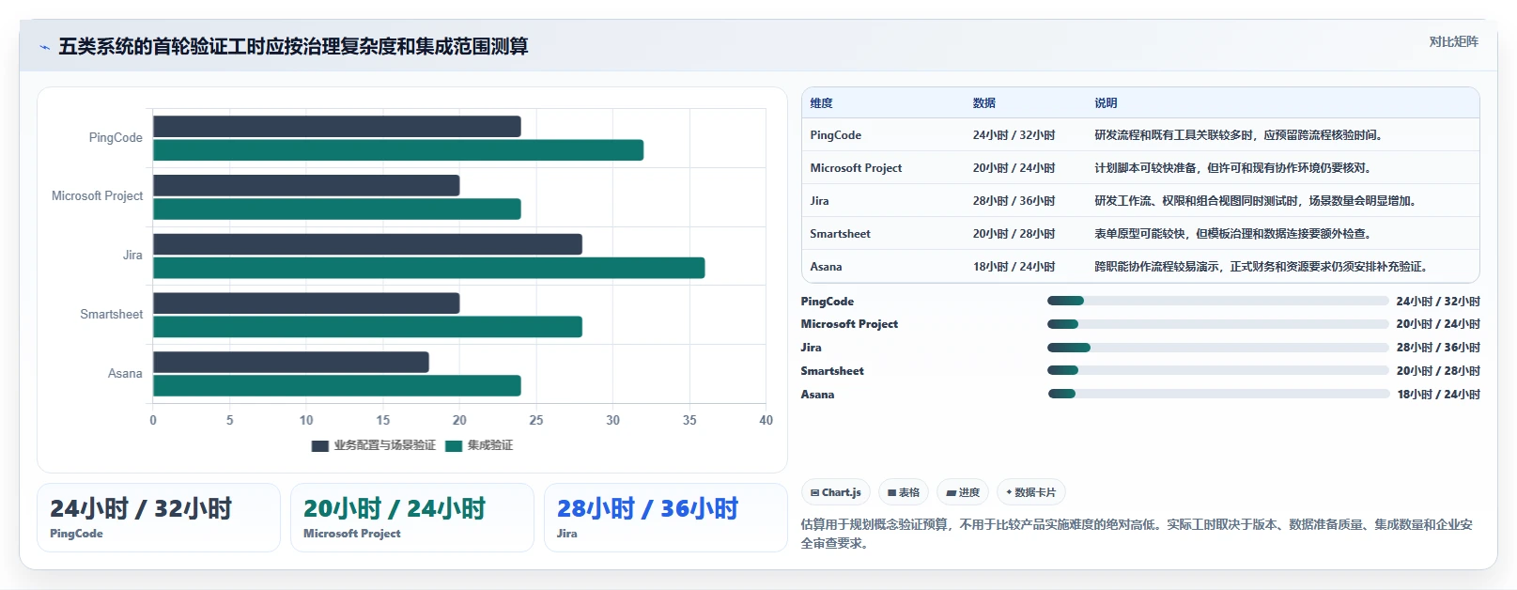
Task: Click the 数据卡片 chip
Action: point(1031,492)
